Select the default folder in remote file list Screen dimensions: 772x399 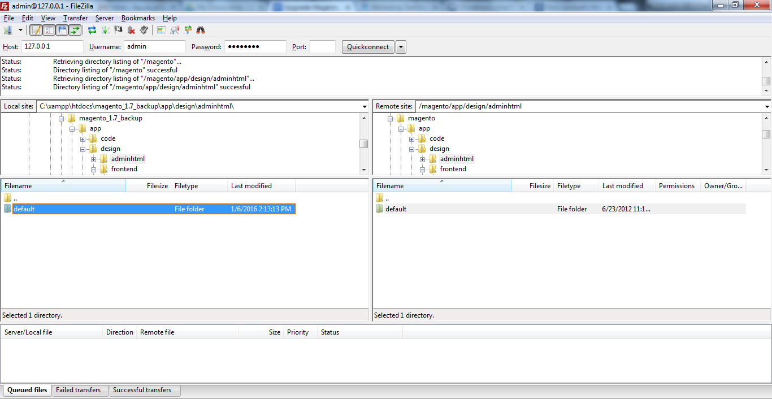tap(561, 209)
